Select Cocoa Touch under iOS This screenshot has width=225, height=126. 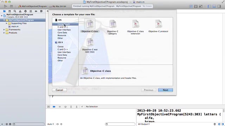pos(65,24)
